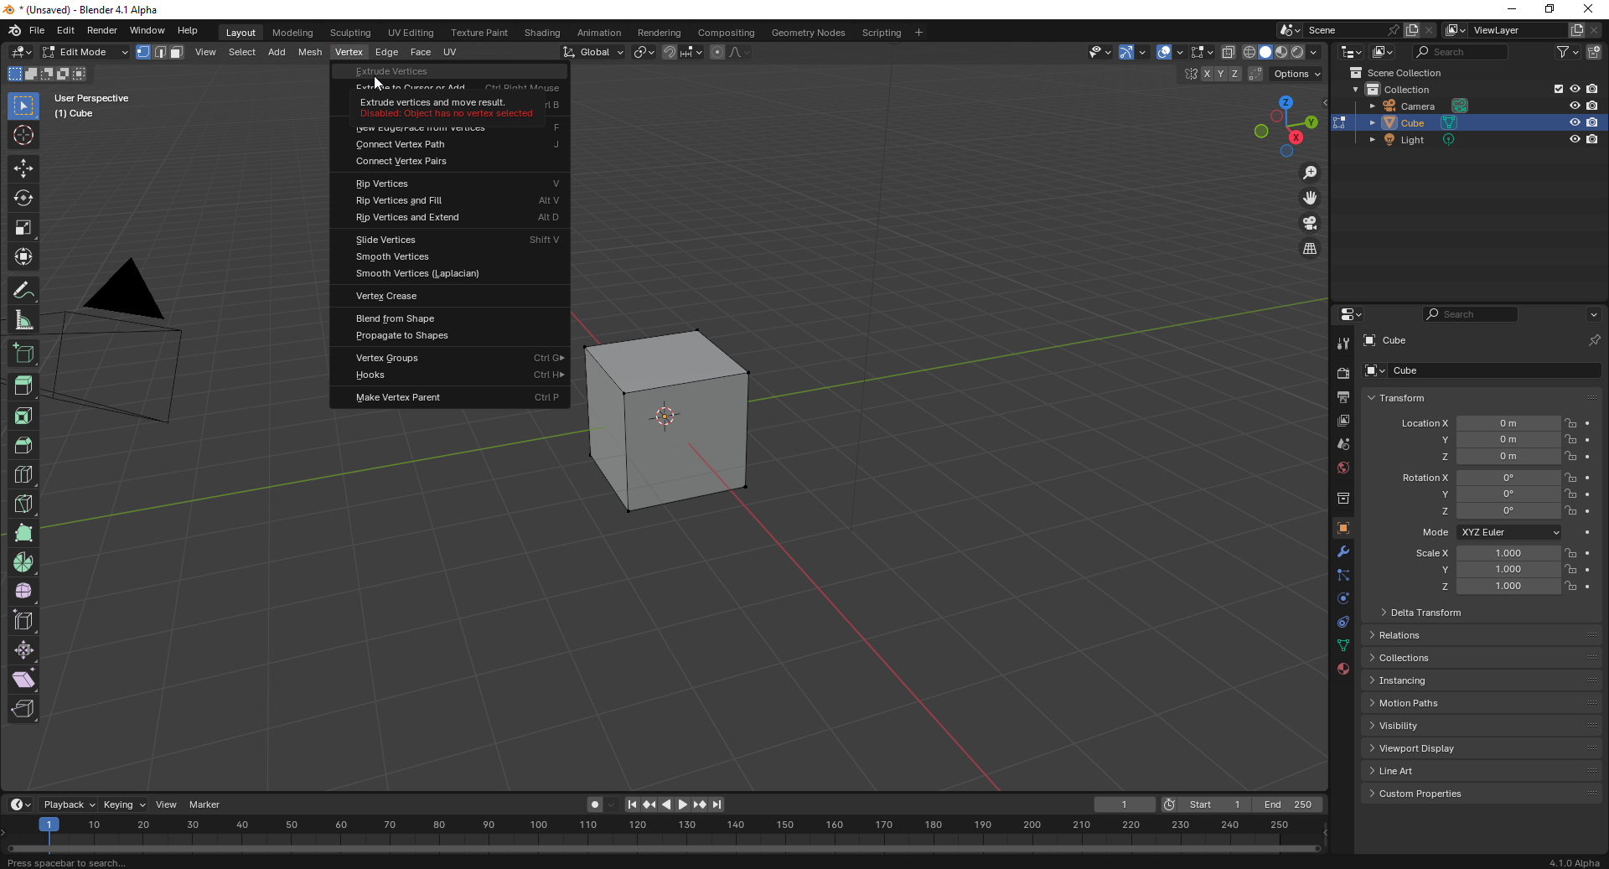Open the Render properties tab
This screenshot has width=1609, height=869.
(x=1343, y=373)
